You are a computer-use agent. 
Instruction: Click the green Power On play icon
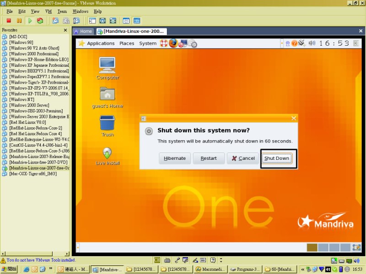tap(30, 21)
